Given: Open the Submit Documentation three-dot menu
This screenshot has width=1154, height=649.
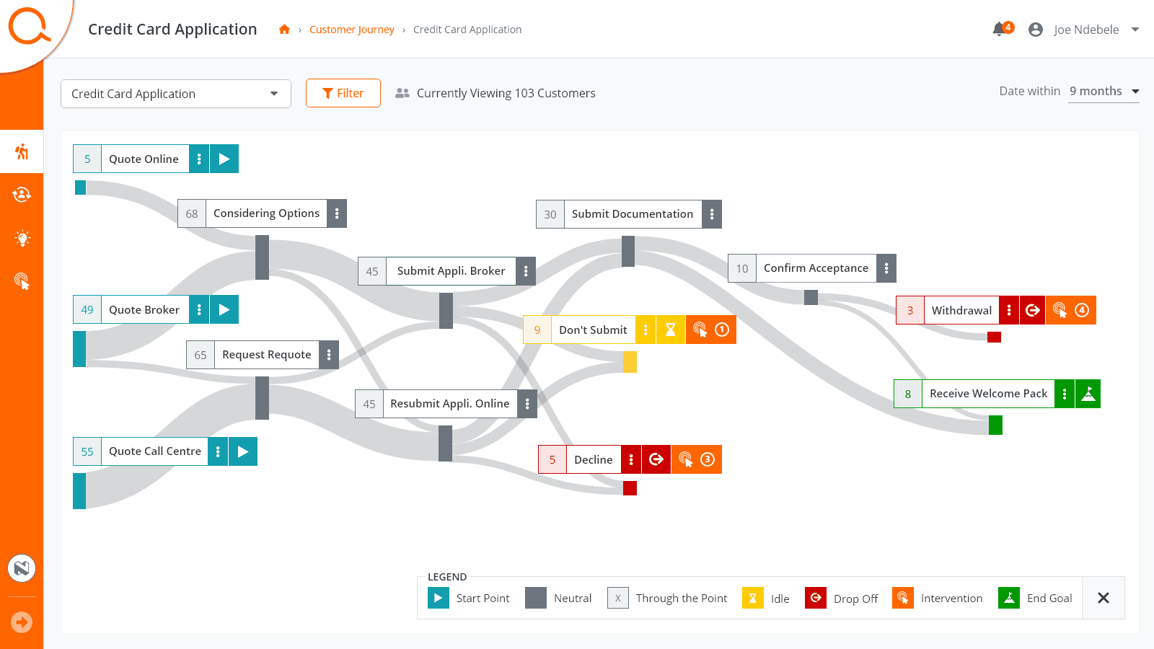Looking at the screenshot, I should pyautogui.click(x=712, y=214).
